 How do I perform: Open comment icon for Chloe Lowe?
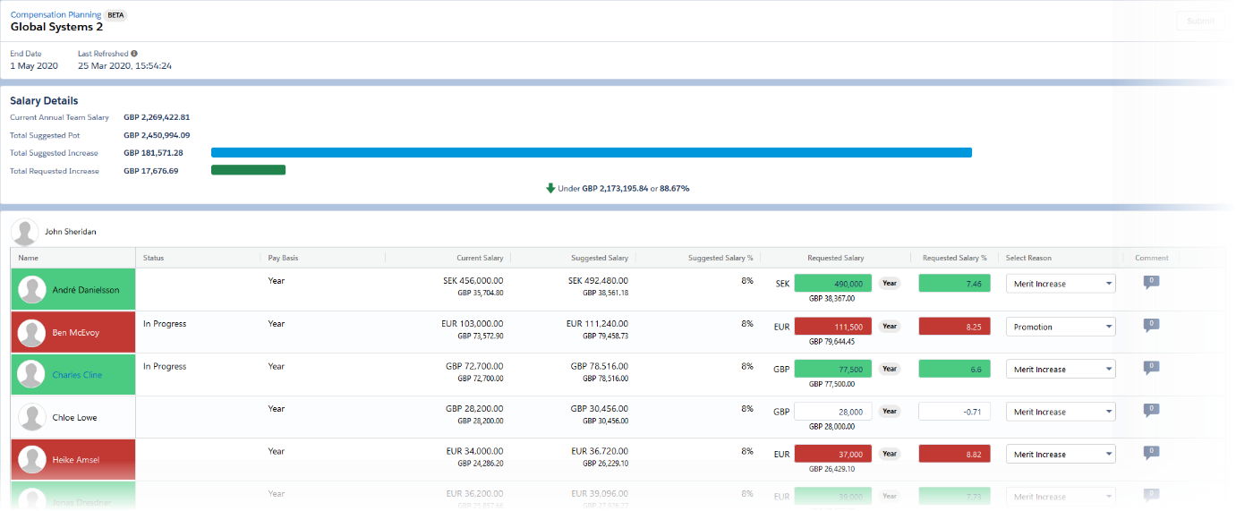[1151, 411]
